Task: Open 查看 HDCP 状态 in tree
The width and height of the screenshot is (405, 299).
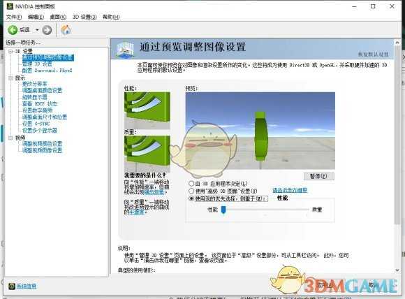Action: (x=40, y=103)
